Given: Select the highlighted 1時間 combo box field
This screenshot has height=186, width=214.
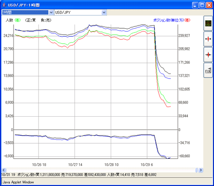Looking at the screenshot, I should [x=25, y=13].
